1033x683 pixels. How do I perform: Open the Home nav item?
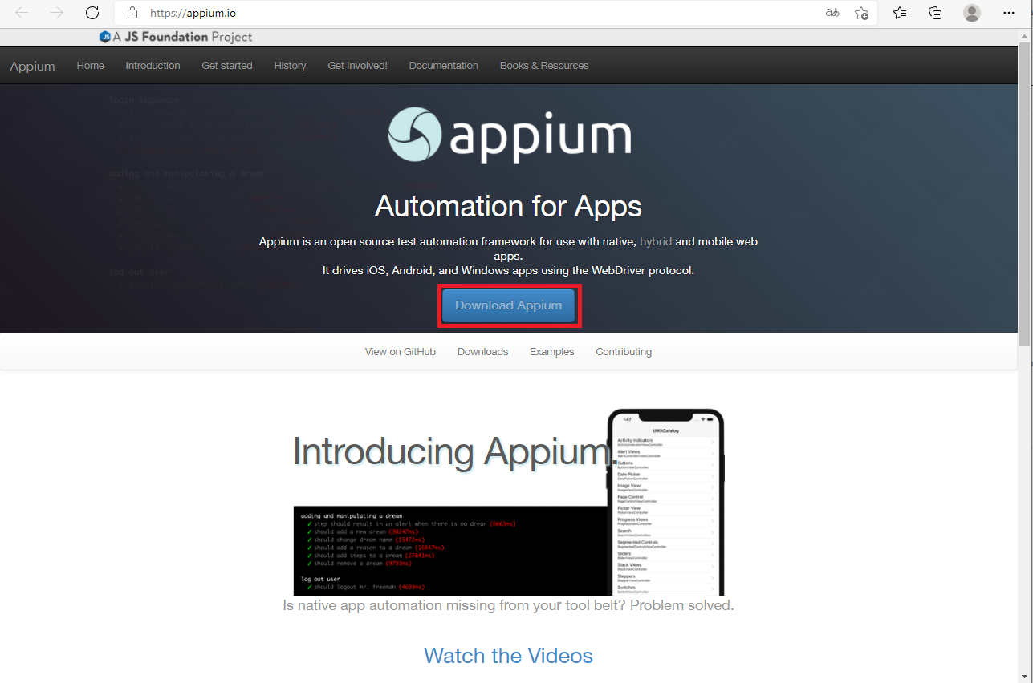[x=91, y=66]
